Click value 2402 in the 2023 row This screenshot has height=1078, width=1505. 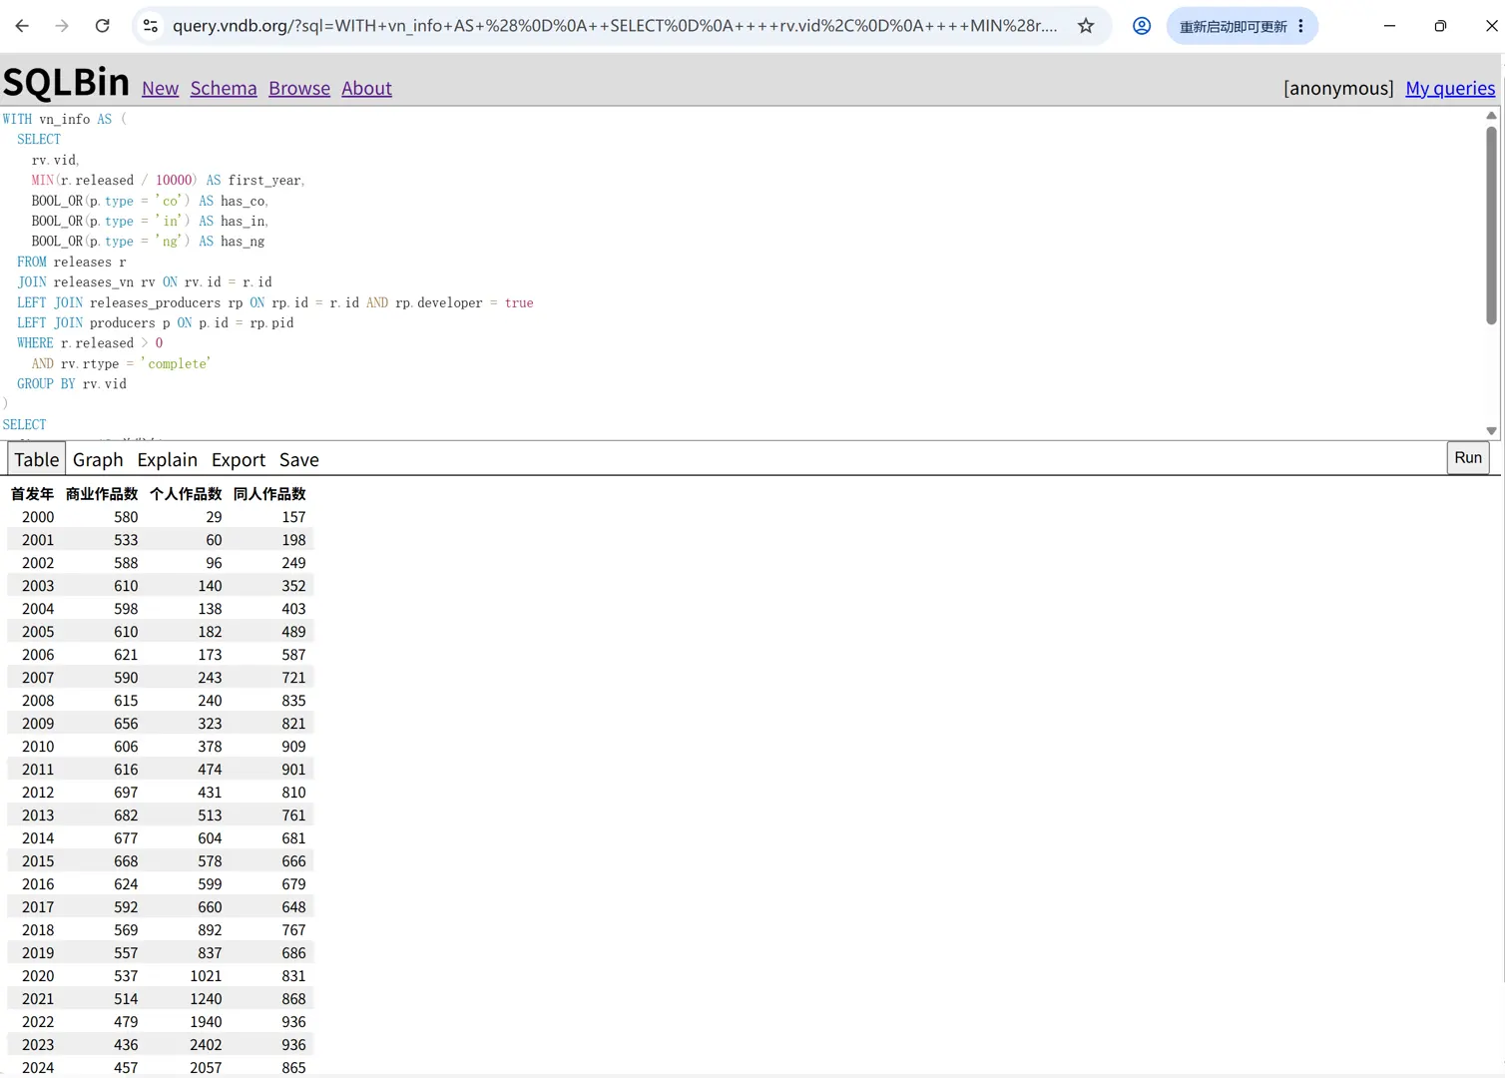(206, 1045)
